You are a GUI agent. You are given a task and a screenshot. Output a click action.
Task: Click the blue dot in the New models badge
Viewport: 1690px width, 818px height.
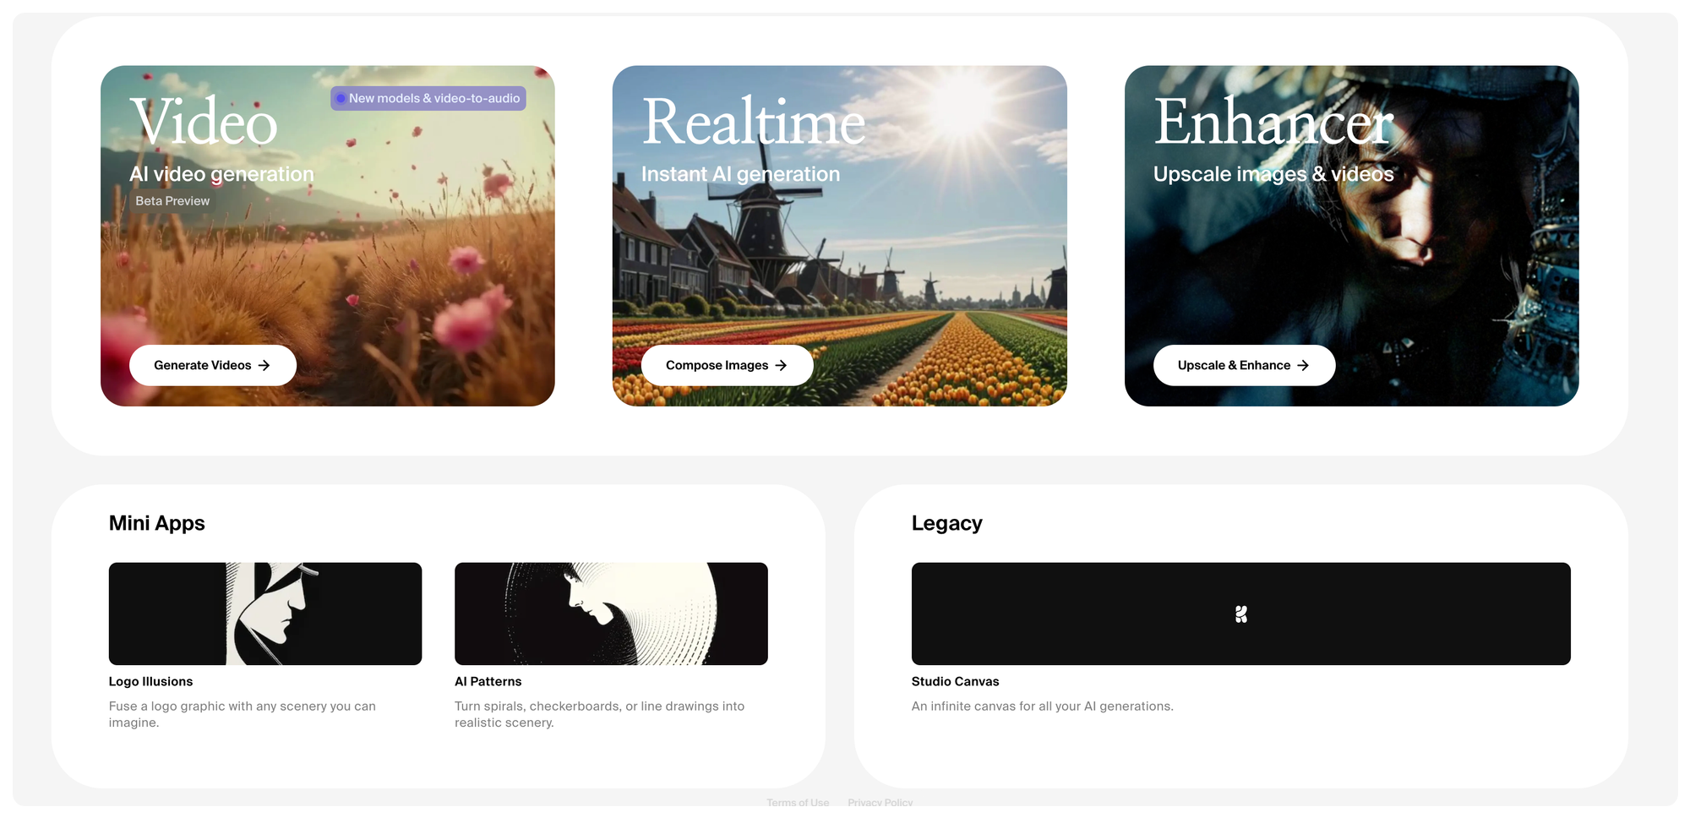pos(341,98)
